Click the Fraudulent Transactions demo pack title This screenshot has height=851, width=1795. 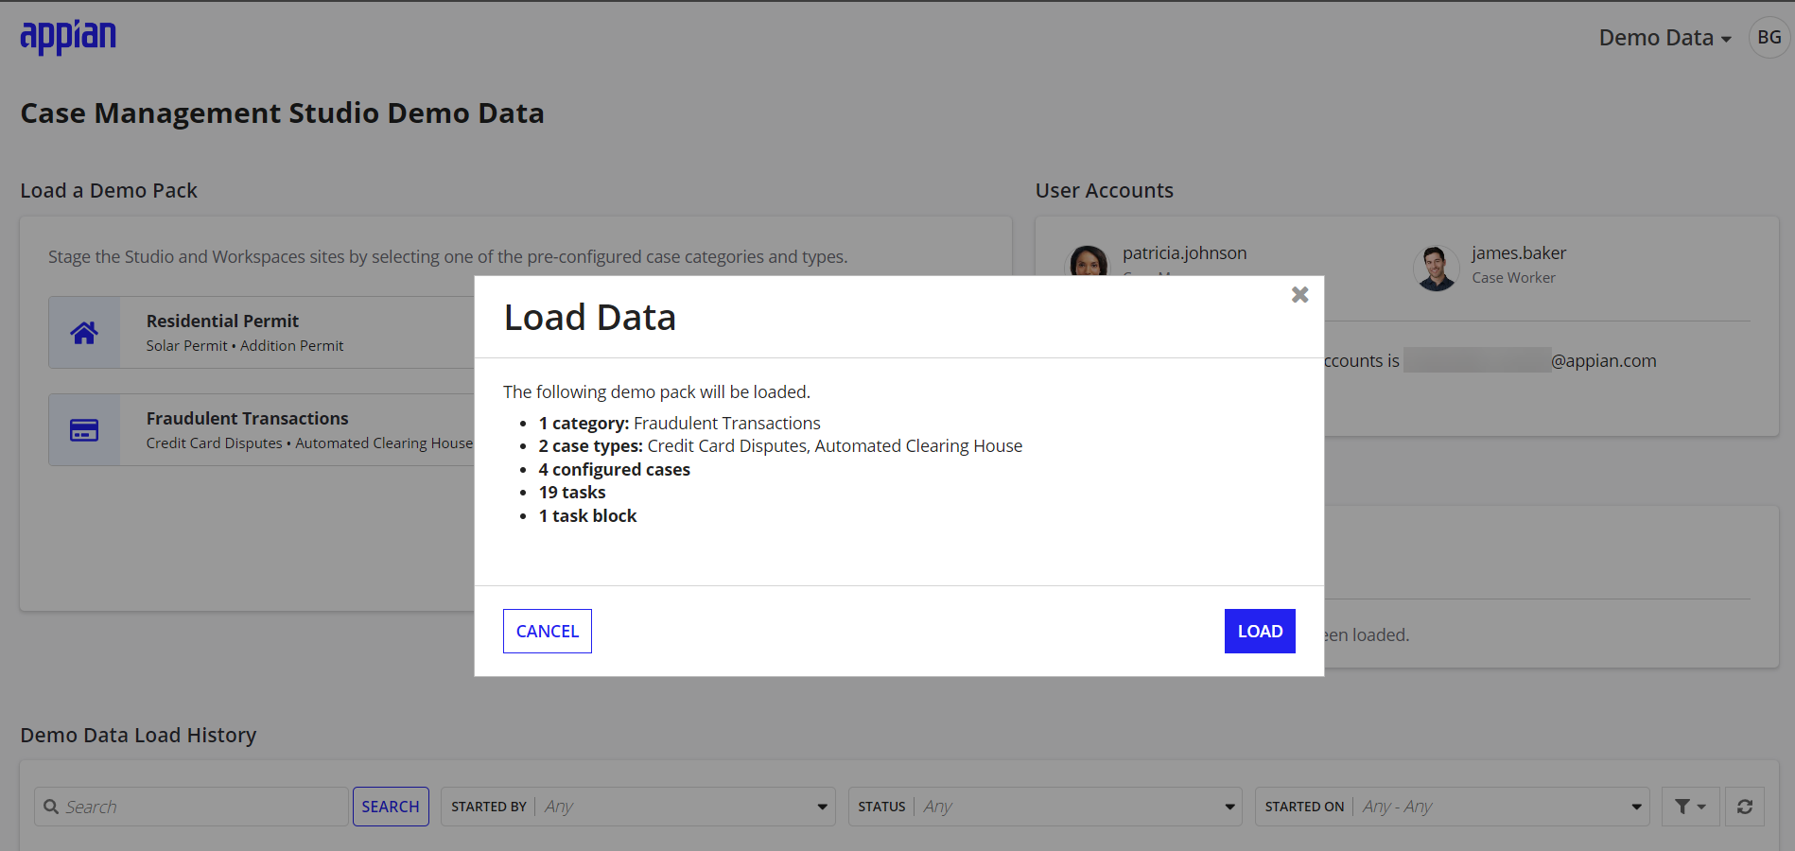[247, 419]
